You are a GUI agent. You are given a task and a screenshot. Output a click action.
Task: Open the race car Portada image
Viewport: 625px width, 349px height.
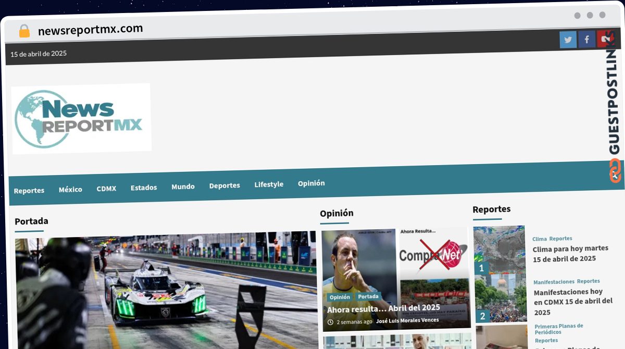166,290
